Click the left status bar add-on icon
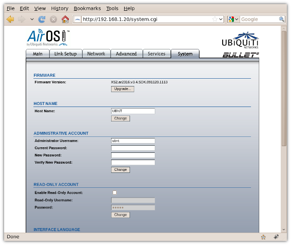Image resolution: width=291 pixels, height=245 pixels. [263, 237]
